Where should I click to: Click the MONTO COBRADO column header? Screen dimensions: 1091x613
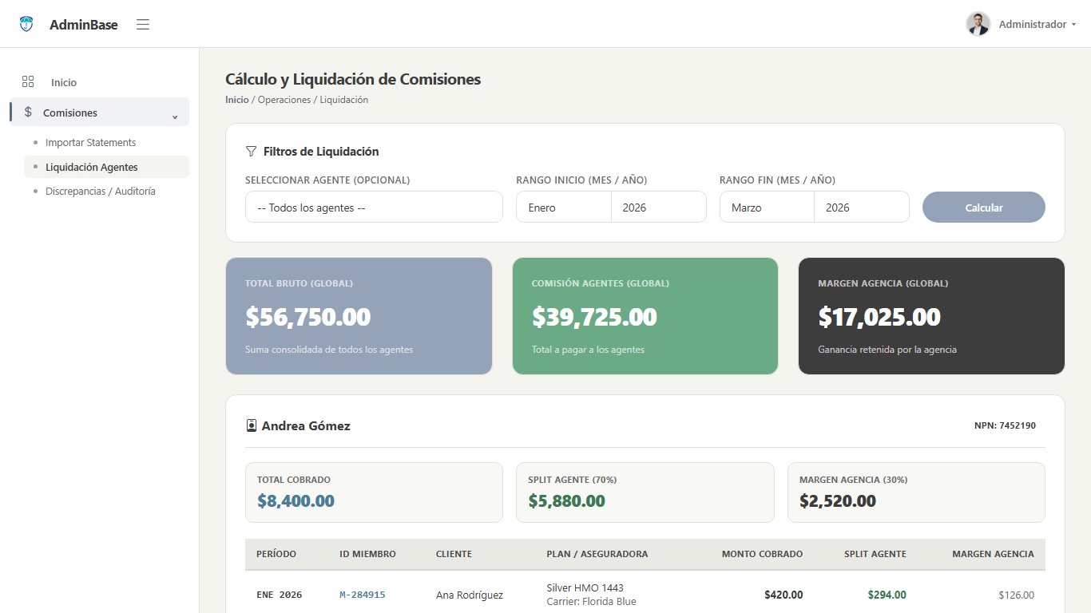click(762, 554)
